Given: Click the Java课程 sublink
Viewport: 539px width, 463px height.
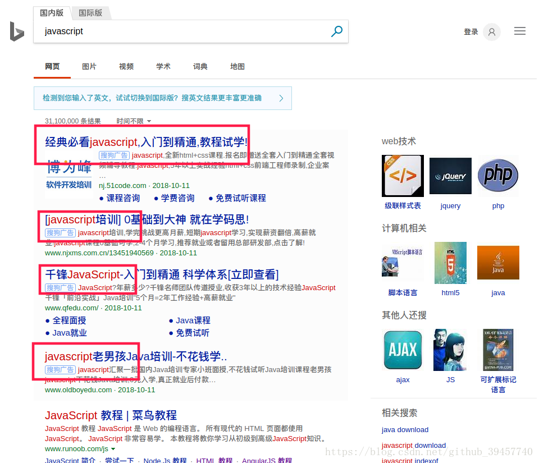Looking at the screenshot, I should pos(193,320).
